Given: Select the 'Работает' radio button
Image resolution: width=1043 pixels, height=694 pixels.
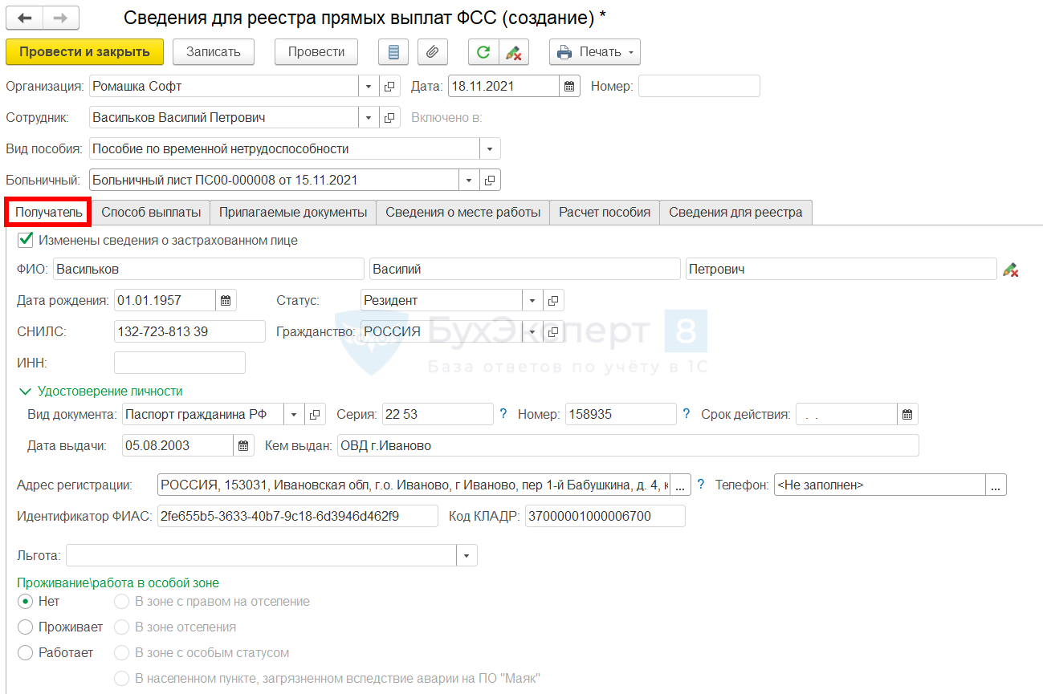Looking at the screenshot, I should tap(26, 652).
